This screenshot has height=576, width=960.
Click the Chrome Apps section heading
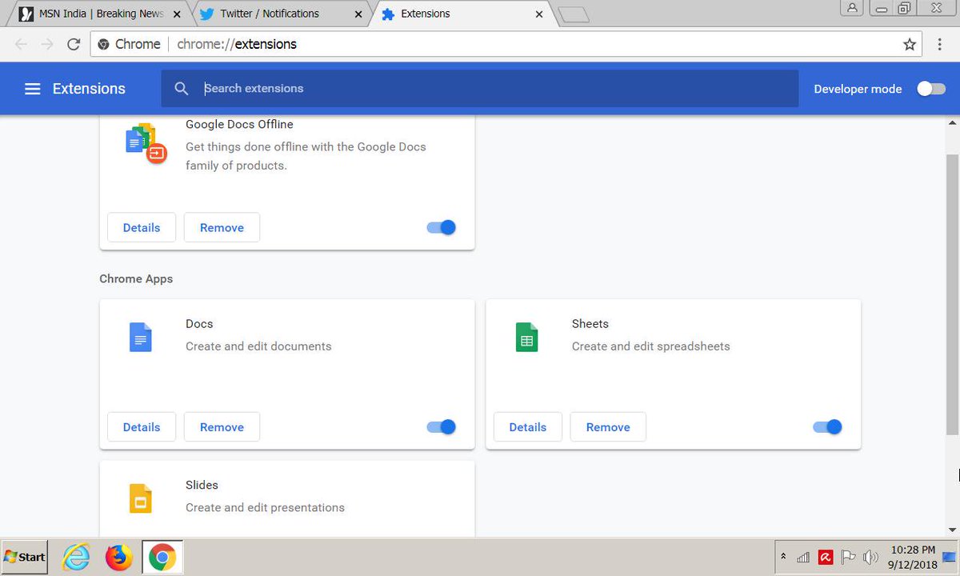136,279
